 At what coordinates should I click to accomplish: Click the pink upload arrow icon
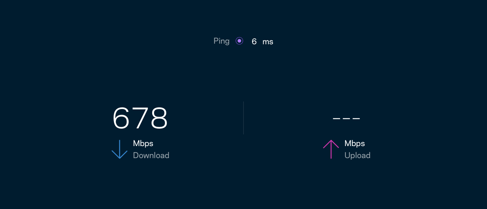coord(331,149)
